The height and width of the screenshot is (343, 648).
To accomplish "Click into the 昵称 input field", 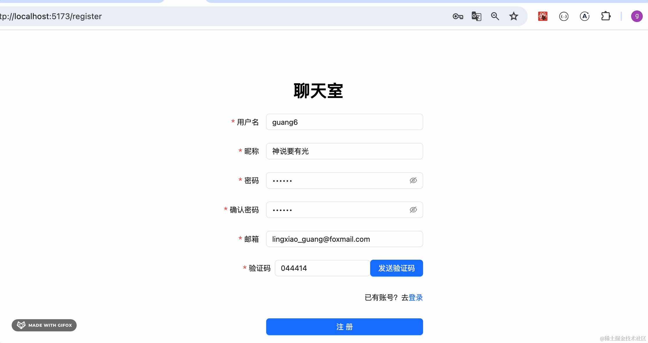I will pos(344,151).
